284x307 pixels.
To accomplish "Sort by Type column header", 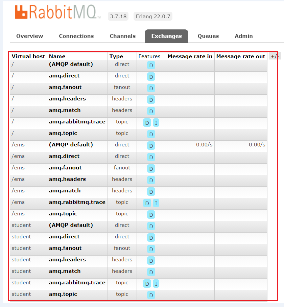I will [x=116, y=56].
